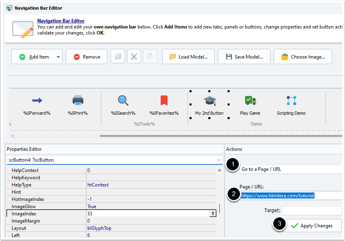345x241 pixels.
Task: Select the Favorites bookmark icon
Action: point(164,101)
